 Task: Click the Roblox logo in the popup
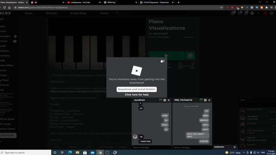137,71
